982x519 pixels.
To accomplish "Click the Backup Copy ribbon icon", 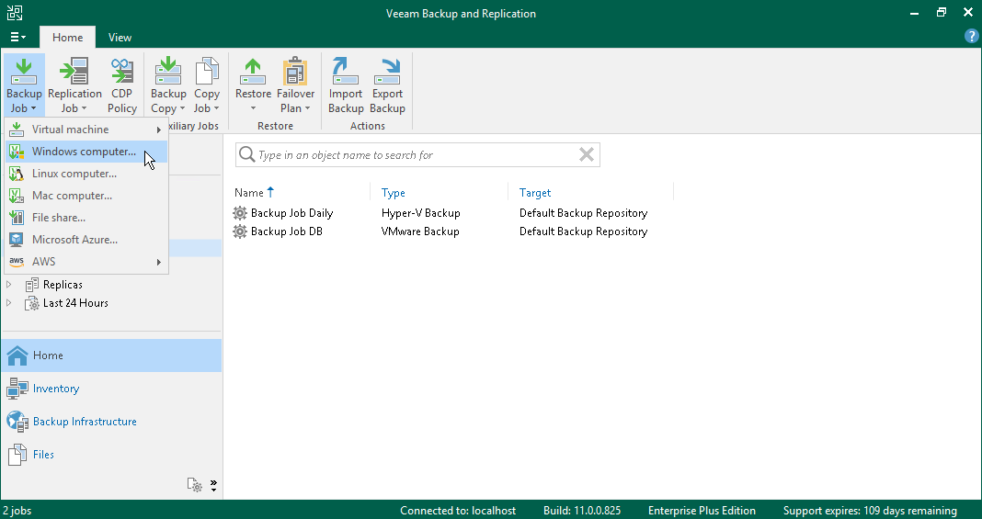I will click(x=168, y=71).
